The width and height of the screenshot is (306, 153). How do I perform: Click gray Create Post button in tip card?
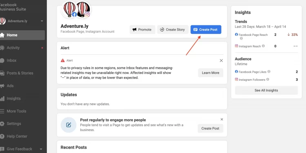click(x=211, y=129)
